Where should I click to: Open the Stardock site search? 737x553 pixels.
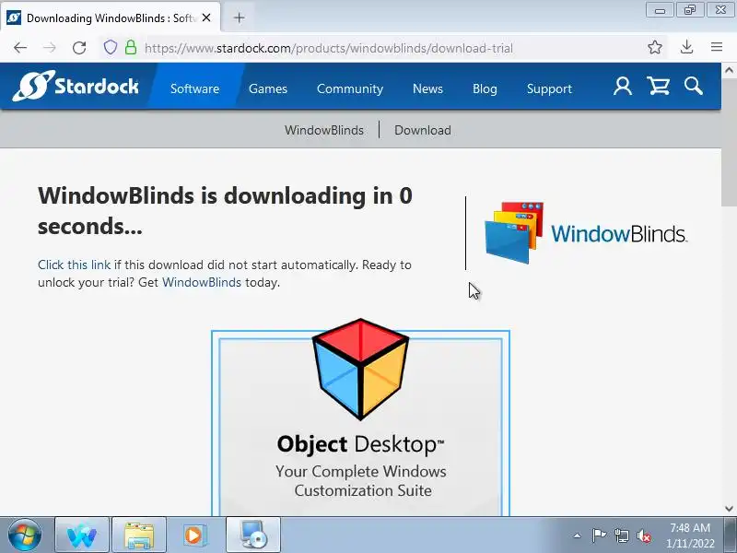click(x=694, y=87)
